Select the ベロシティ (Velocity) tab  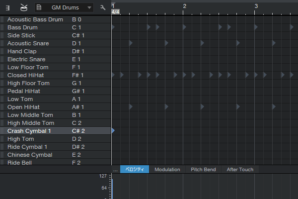[135, 170]
